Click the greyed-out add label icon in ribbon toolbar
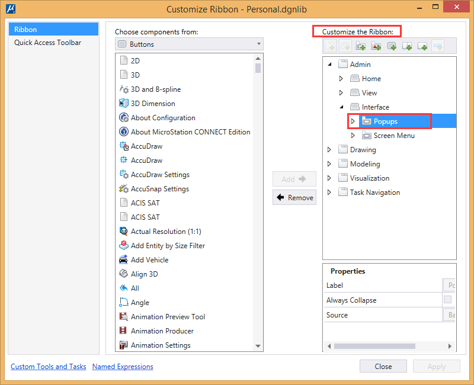The image size is (474, 385). point(438,46)
